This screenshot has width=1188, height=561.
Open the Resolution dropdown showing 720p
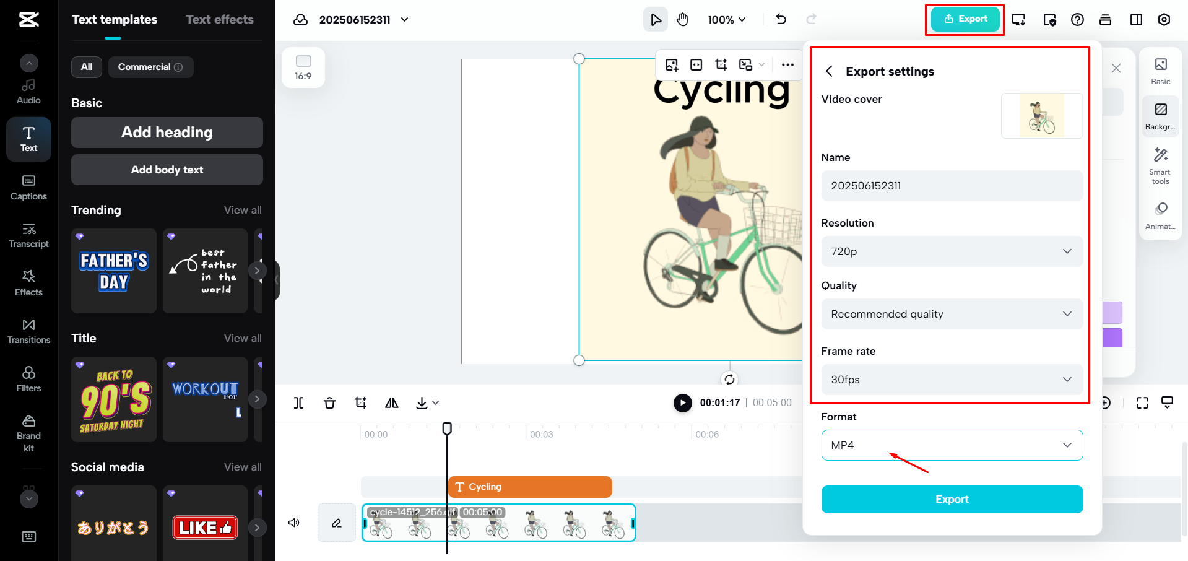click(x=951, y=251)
